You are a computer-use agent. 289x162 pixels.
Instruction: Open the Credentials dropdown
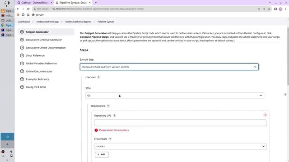coord(180,146)
